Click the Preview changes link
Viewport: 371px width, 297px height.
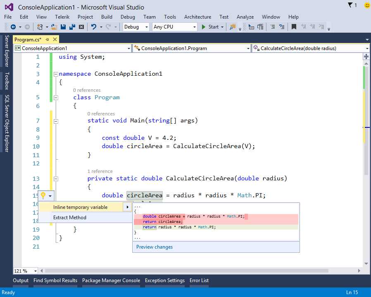[x=154, y=247]
